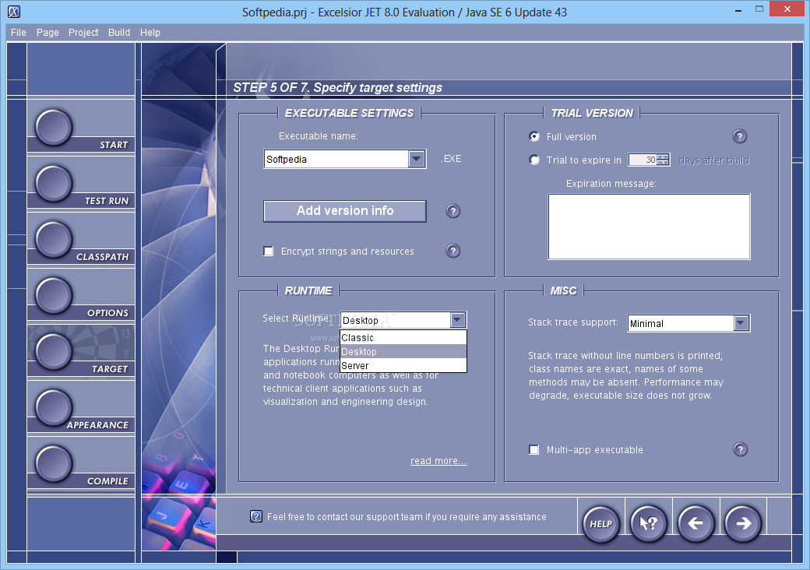The height and width of the screenshot is (570, 810).
Task: Open the Help menu
Action: click(x=150, y=33)
